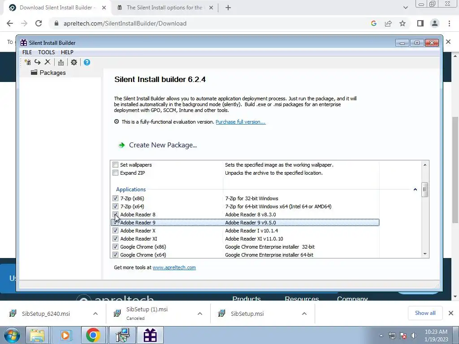This screenshot has width=459, height=344.
Task: Click the browser back arrow
Action: (x=10, y=23)
